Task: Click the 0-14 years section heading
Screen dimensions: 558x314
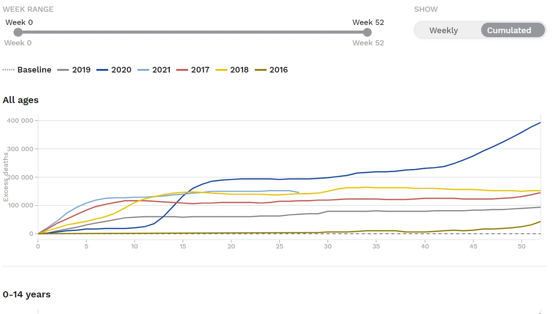Action: [x=27, y=295]
